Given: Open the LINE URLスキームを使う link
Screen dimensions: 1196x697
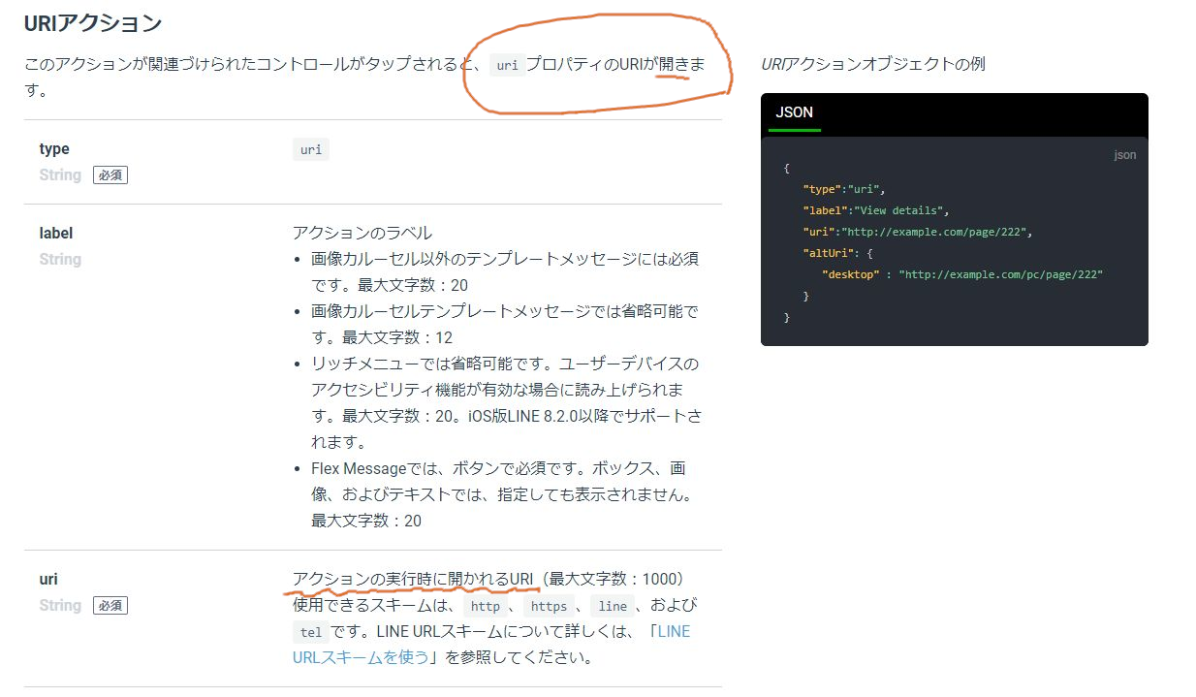Looking at the screenshot, I should pos(491,644).
